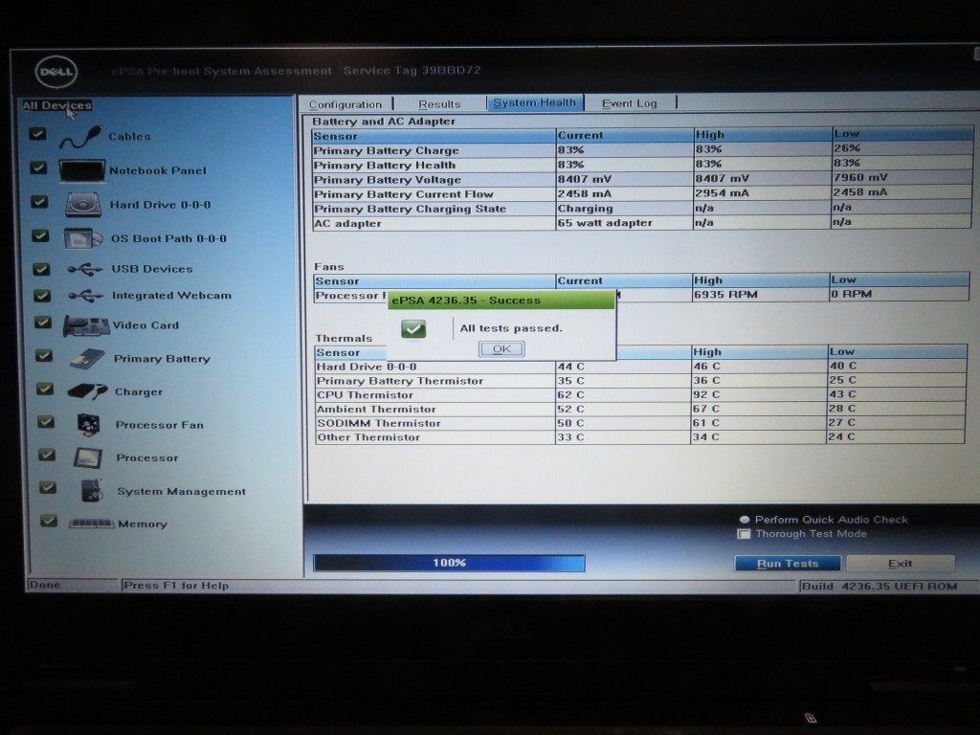Click the Primary Battery icon

click(87, 359)
